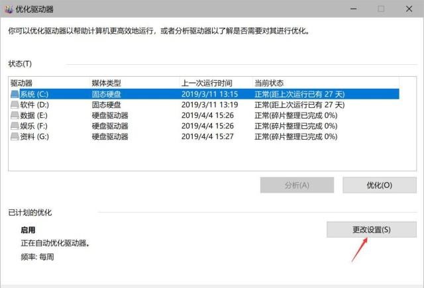Click the 状态(T) section label
The height and width of the screenshot is (288, 424).
tap(20, 64)
